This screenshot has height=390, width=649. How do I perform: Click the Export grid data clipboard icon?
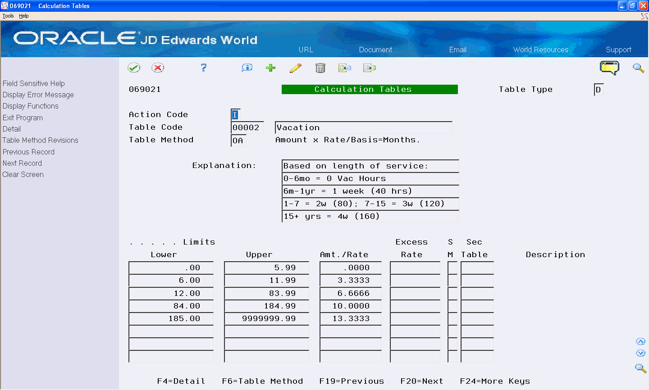point(370,68)
